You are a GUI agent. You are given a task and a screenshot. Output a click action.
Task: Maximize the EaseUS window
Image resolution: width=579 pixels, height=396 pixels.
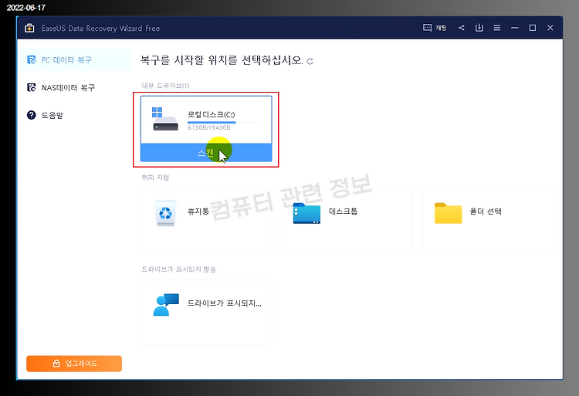tap(533, 28)
